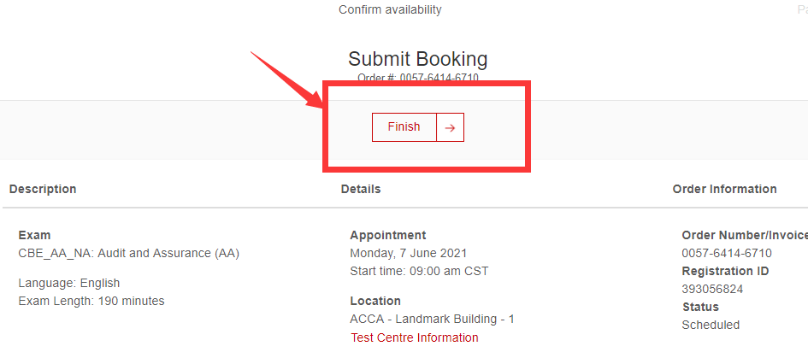Click the Submit Booking heading
The image size is (808, 358).
[417, 59]
